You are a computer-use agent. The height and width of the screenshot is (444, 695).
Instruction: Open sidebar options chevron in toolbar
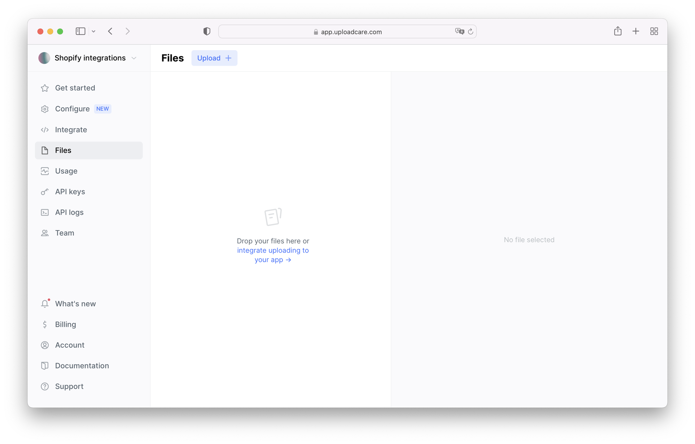(x=94, y=32)
